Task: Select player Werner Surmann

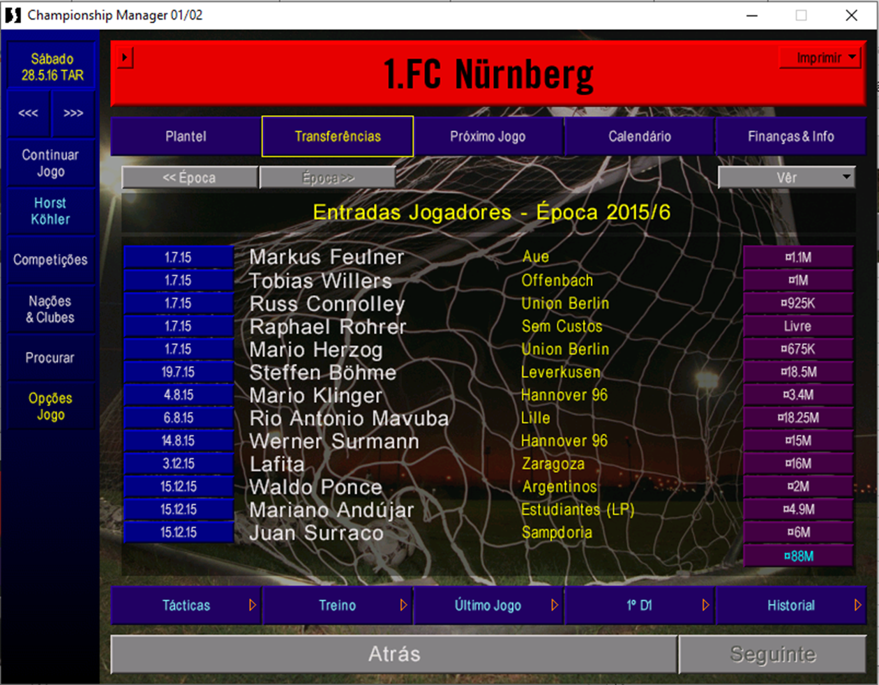Action: click(x=334, y=441)
